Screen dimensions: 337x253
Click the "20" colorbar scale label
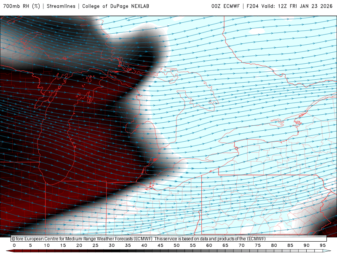point(79,245)
